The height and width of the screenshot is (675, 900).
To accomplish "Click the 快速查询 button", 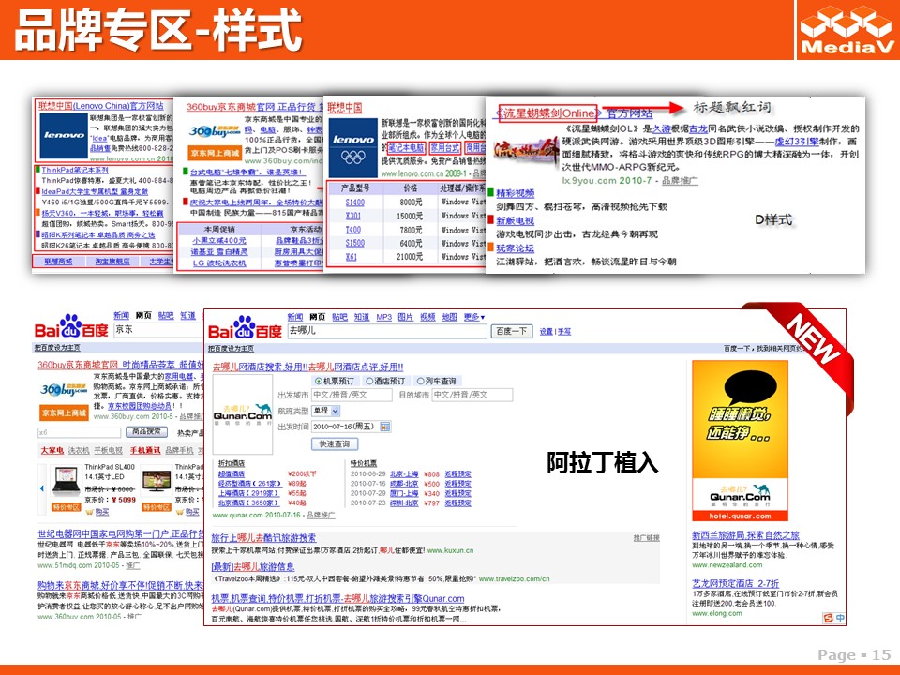I will pos(334,444).
